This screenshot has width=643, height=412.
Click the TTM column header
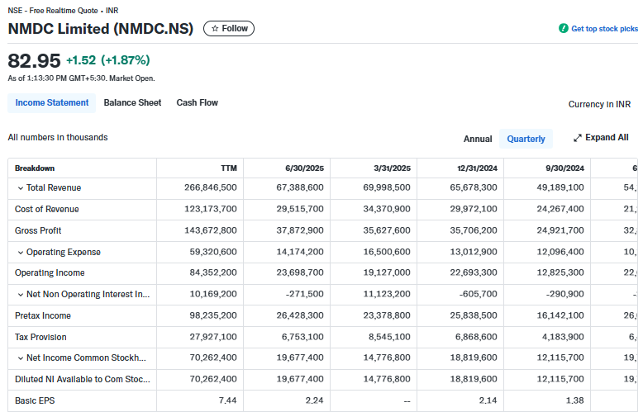point(229,168)
